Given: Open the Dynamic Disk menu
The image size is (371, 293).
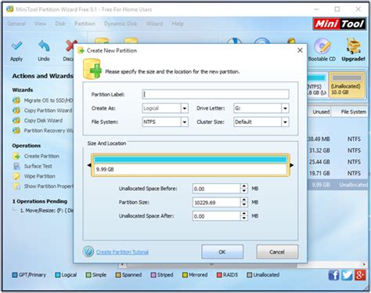Looking at the screenshot, I should [121, 24].
